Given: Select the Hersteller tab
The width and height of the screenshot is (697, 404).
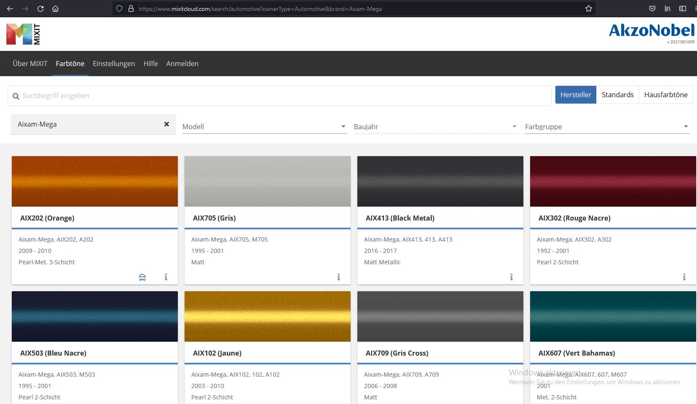Looking at the screenshot, I should pyautogui.click(x=576, y=95).
